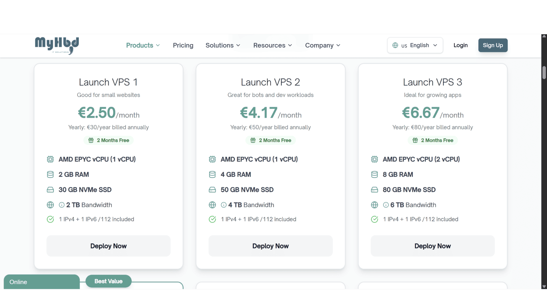
Task: Click the CPU icon in Launch VPS 1
Action: coord(50,159)
